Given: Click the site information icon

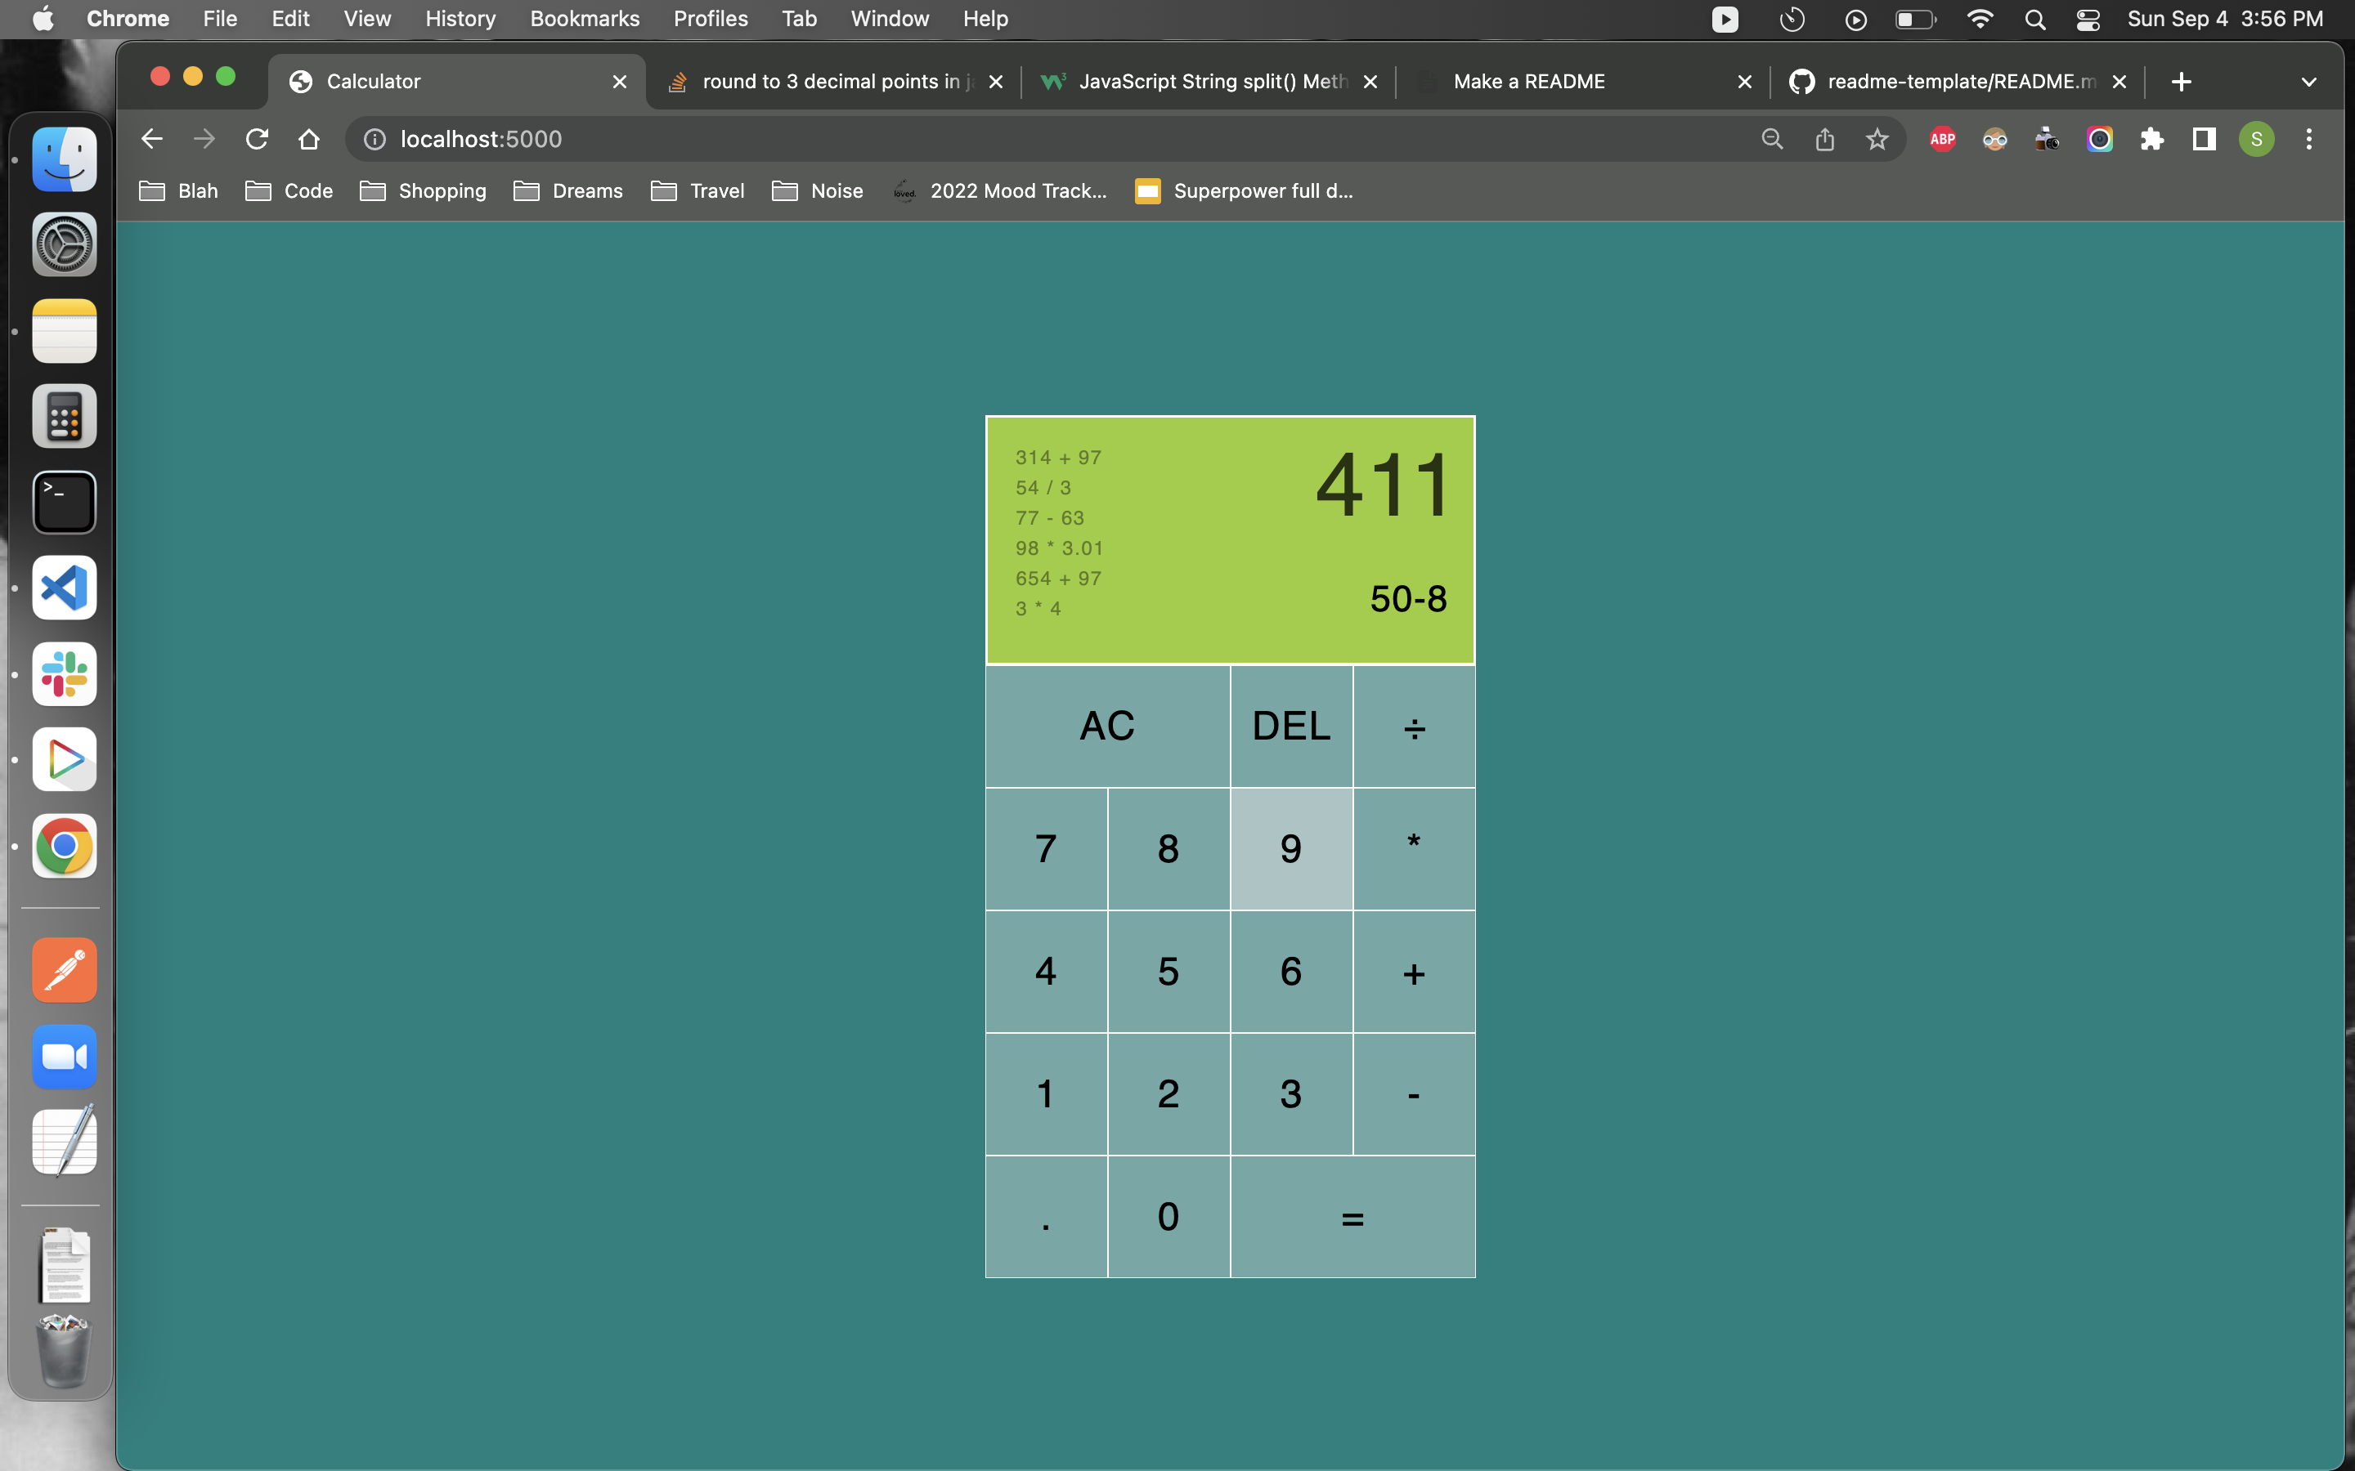Looking at the screenshot, I should click(x=375, y=139).
